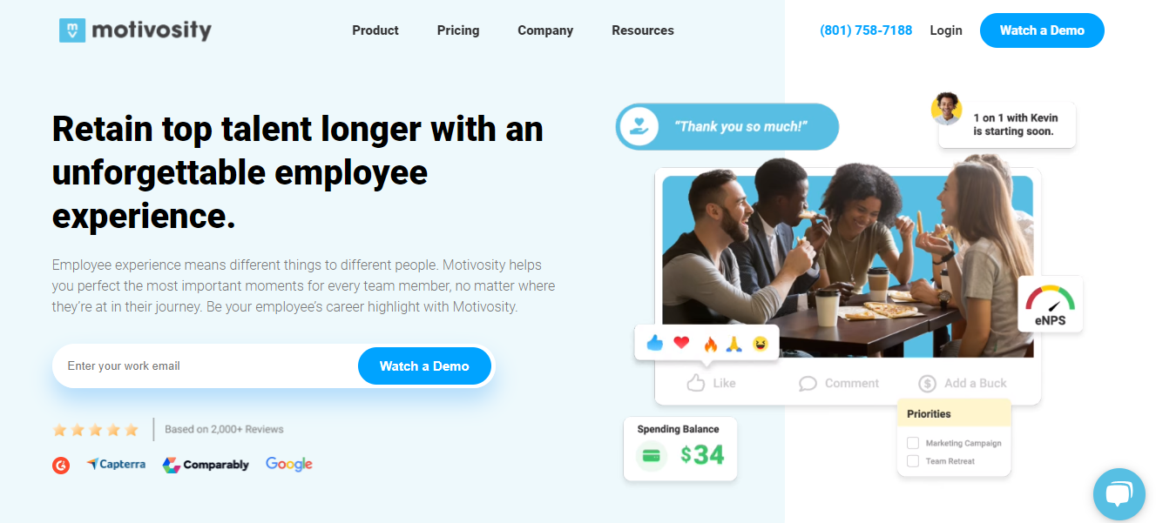Click the Google reviews logo
Viewport: 1156px width, 523px height.
tap(289, 464)
